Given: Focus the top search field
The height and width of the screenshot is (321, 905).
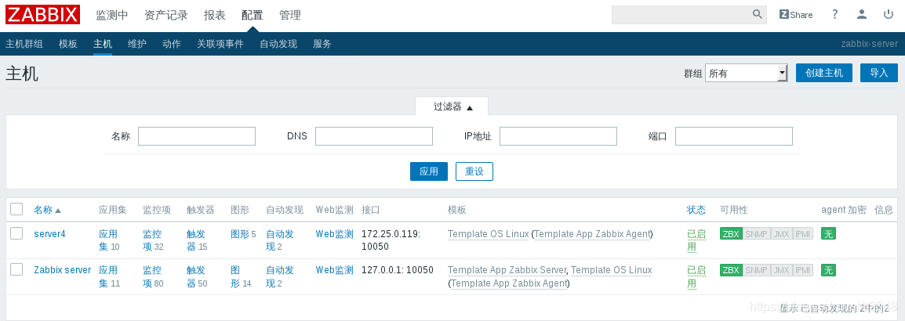Looking at the screenshot, I should tap(681, 14).
